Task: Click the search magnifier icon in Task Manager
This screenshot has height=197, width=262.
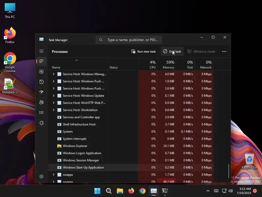Action: click(x=101, y=40)
